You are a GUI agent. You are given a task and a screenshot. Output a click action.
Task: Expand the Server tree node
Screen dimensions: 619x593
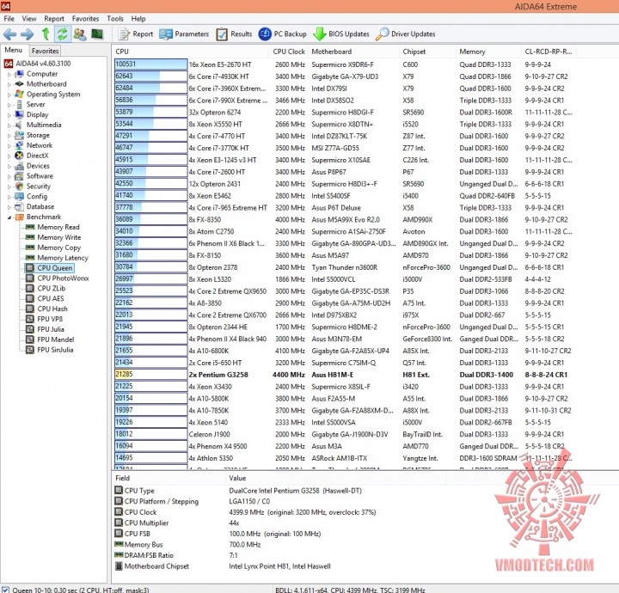tap(9, 105)
